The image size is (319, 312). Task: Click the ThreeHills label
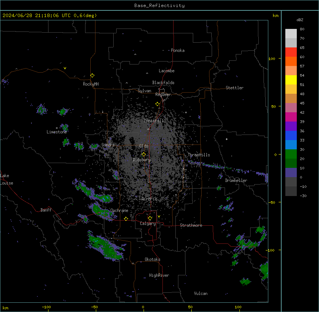click(199, 155)
